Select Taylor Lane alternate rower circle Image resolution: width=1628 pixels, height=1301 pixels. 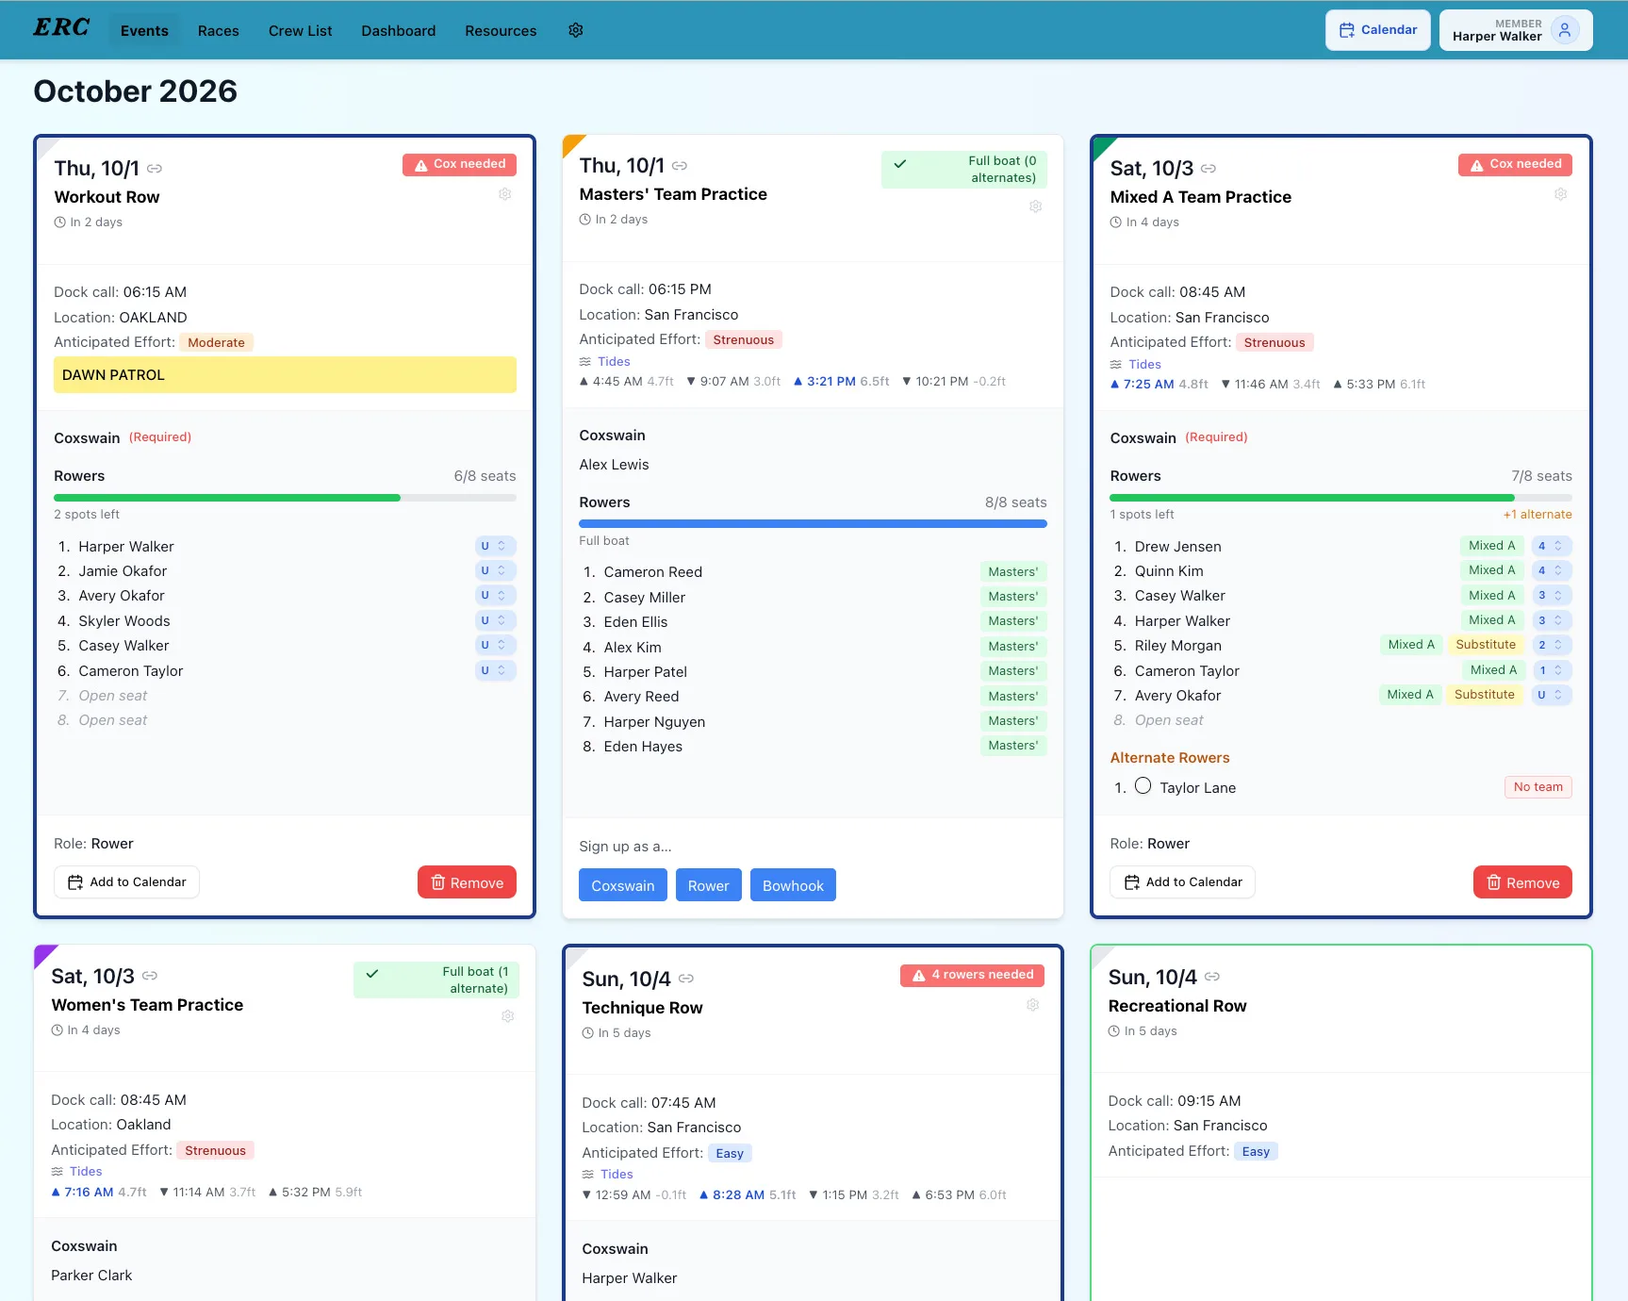[x=1143, y=786]
